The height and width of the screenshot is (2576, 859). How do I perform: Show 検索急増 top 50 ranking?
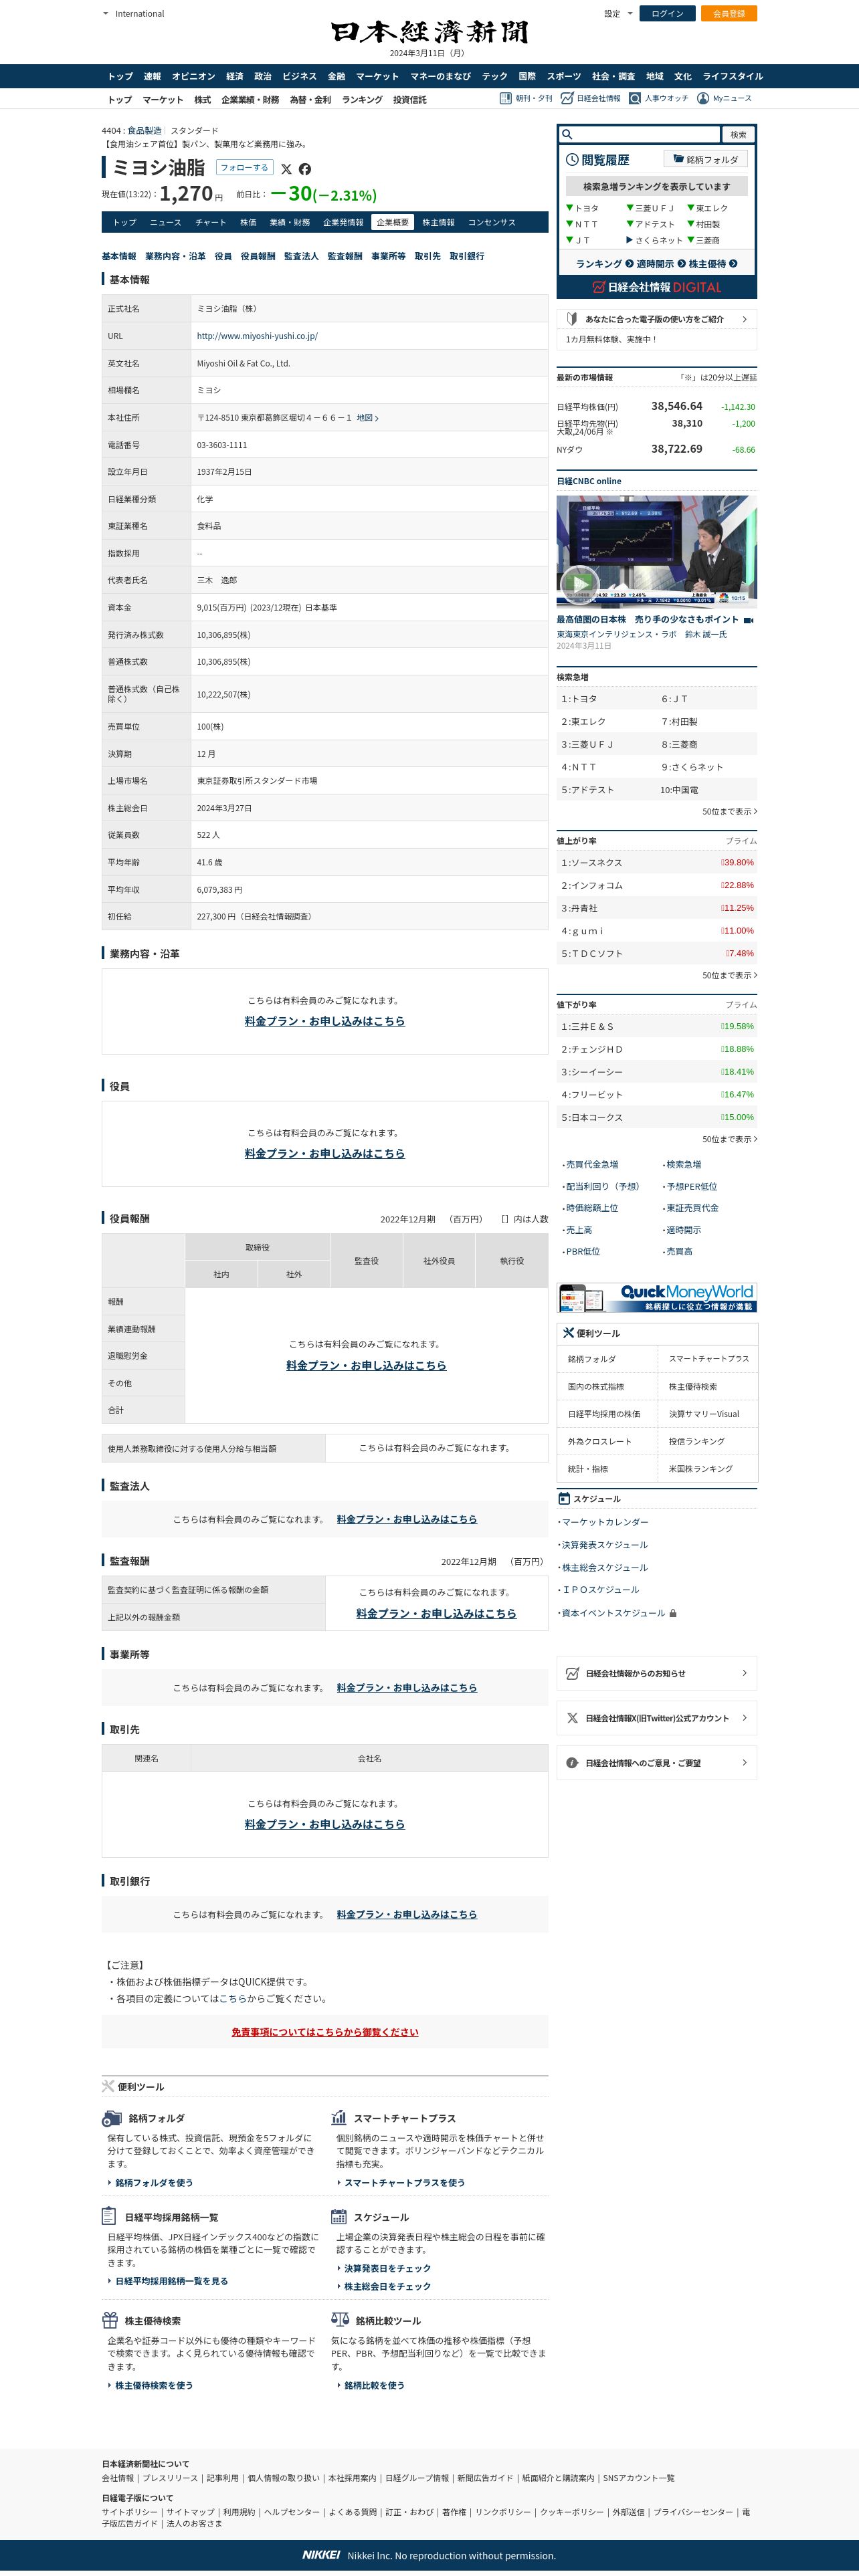(x=729, y=811)
